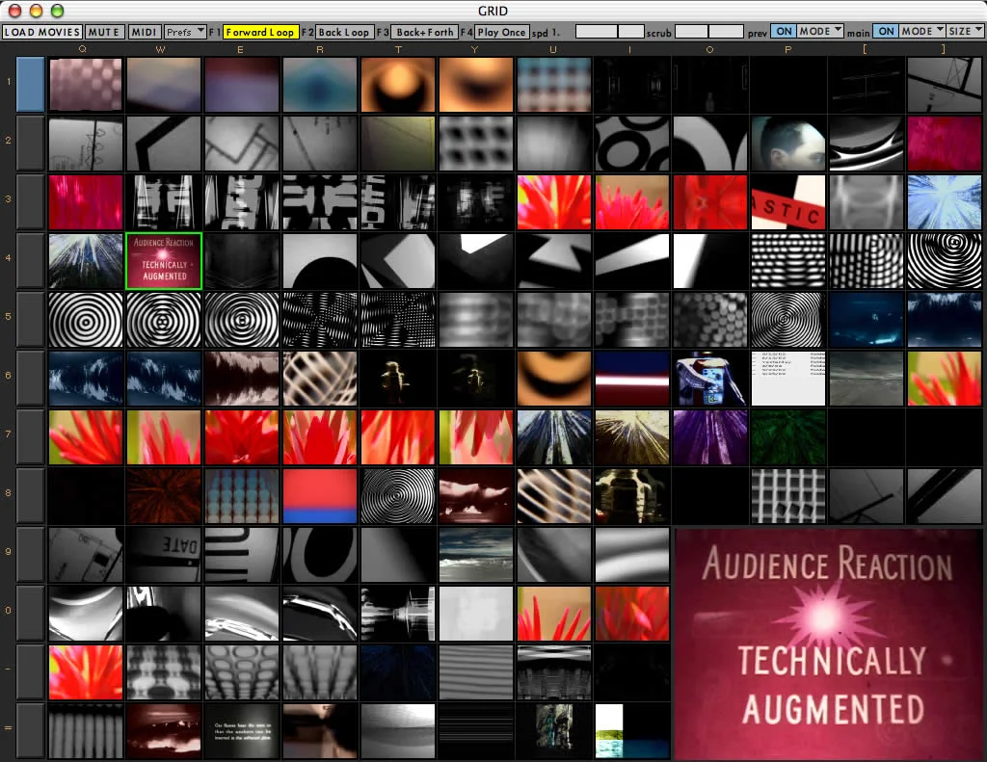Select the red 'ASTIC' banner clip
This screenshot has width=987, height=762.
[x=788, y=201]
